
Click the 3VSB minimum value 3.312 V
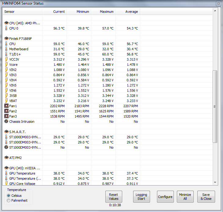[x=83, y=96]
